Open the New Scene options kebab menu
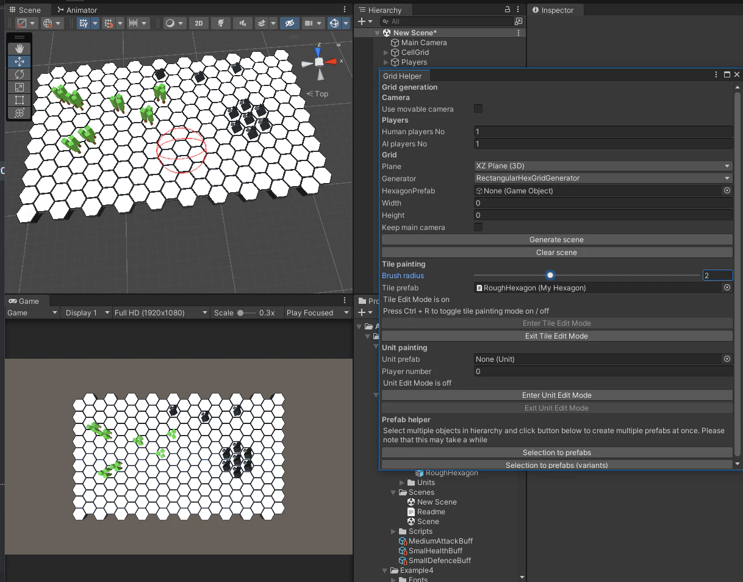 [x=519, y=33]
